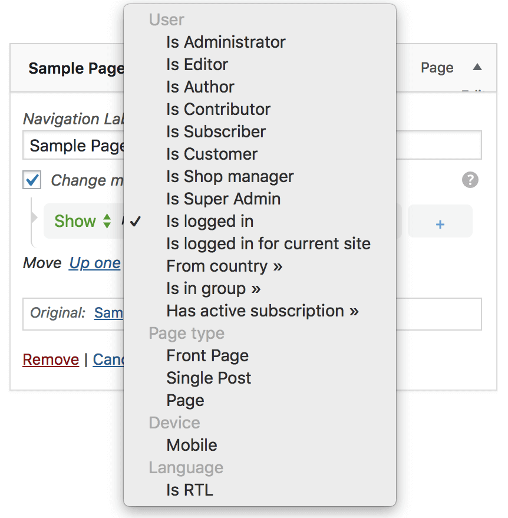Screen dimensions: 508x518
Task: Click the red Remove link
Action: (51, 359)
